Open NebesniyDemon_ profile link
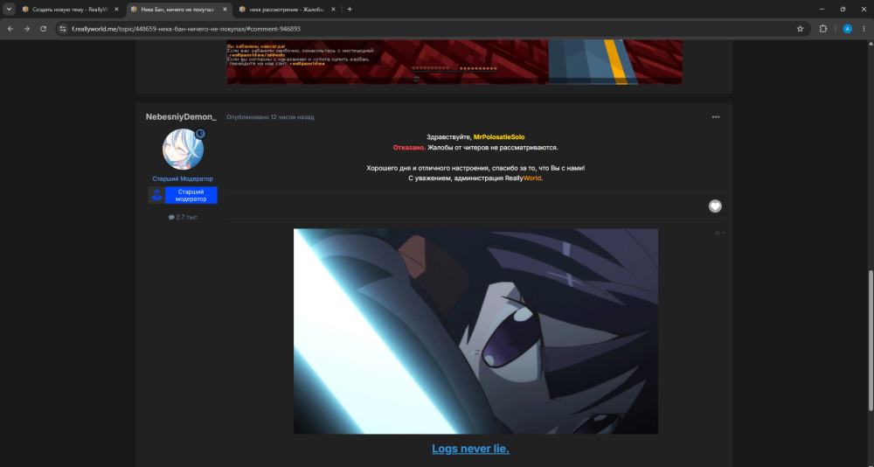 click(181, 116)
